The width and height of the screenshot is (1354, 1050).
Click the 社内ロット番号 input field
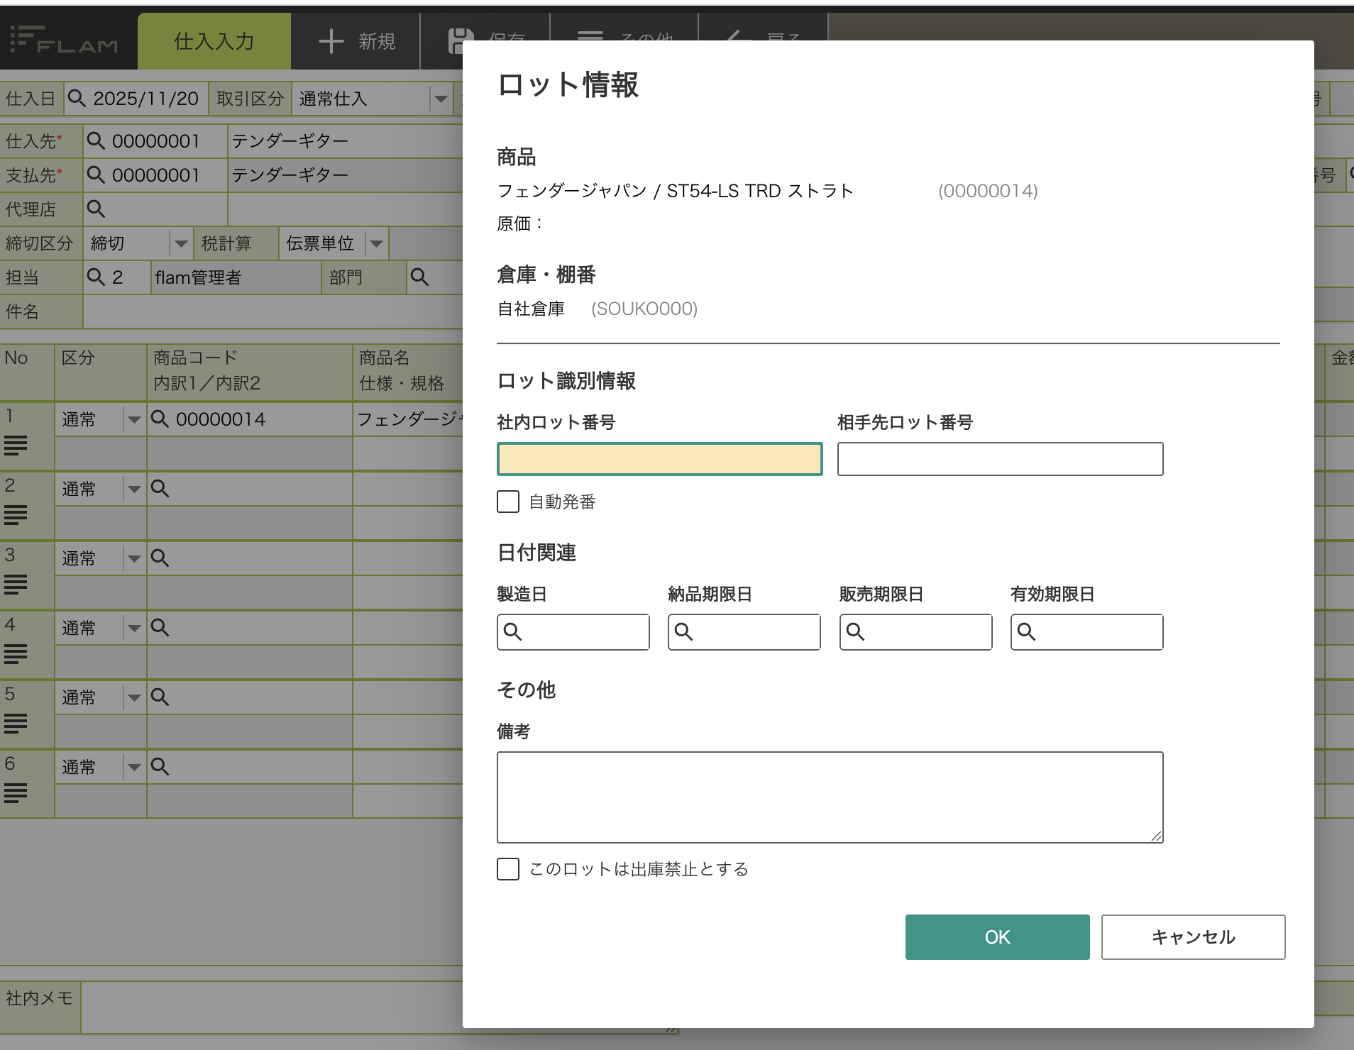660,459
